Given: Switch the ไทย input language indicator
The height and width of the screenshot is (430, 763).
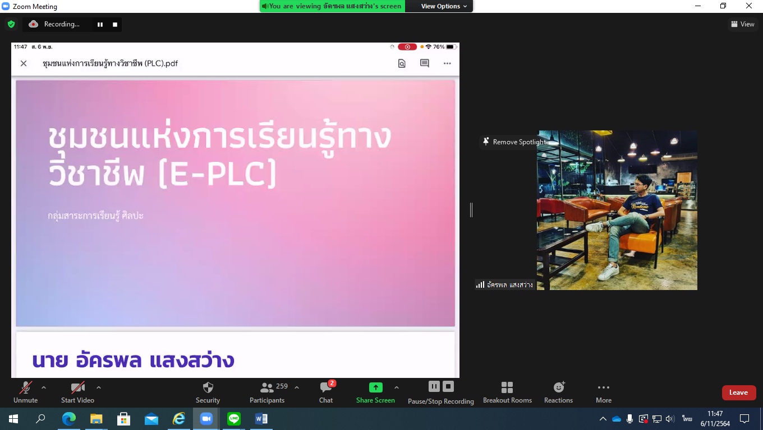Looking at the screenshot, I should point(687,419).
